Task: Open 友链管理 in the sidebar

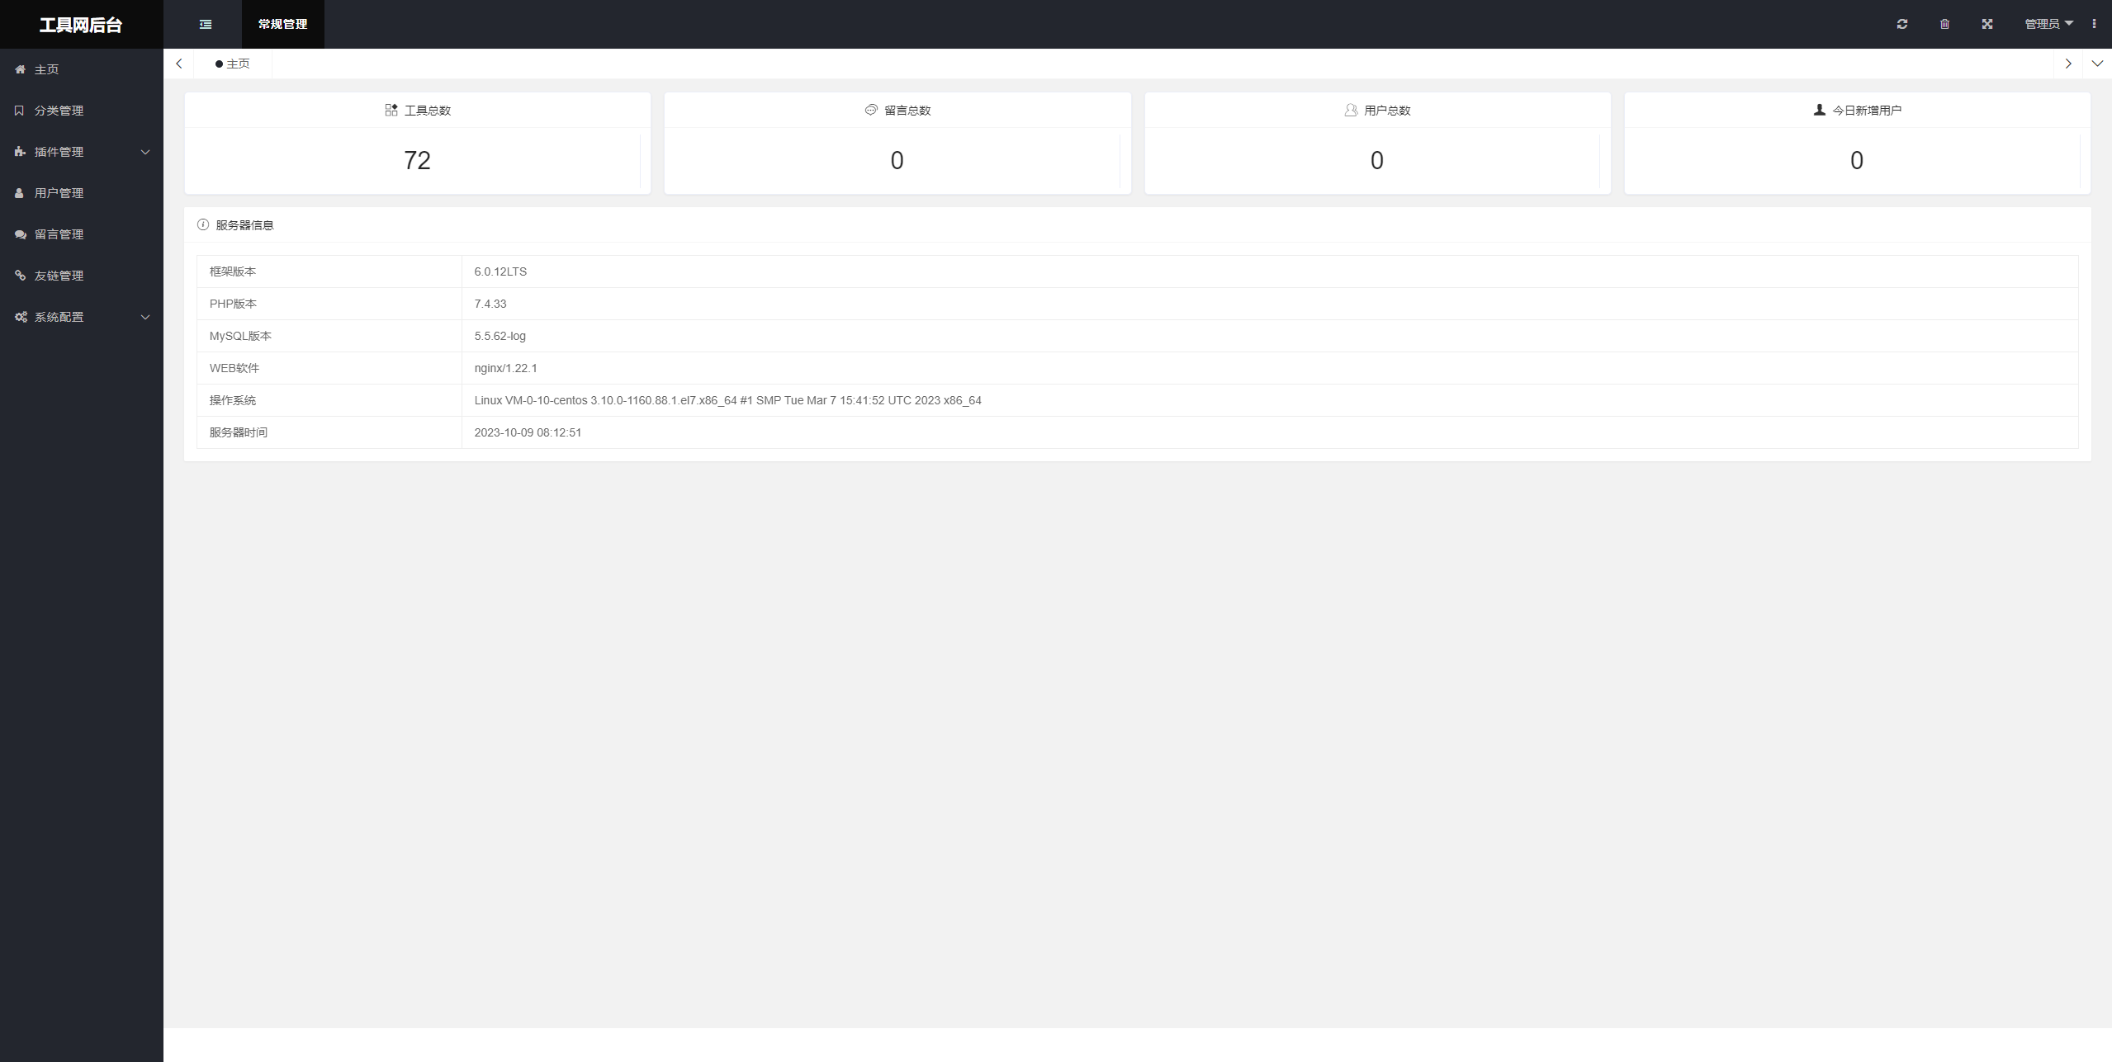Action: pyautogui.click(x=82, y=276)
